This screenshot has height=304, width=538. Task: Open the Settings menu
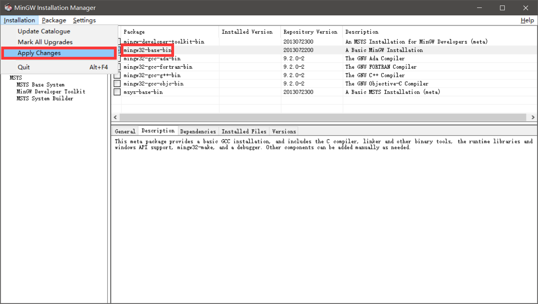84,20
